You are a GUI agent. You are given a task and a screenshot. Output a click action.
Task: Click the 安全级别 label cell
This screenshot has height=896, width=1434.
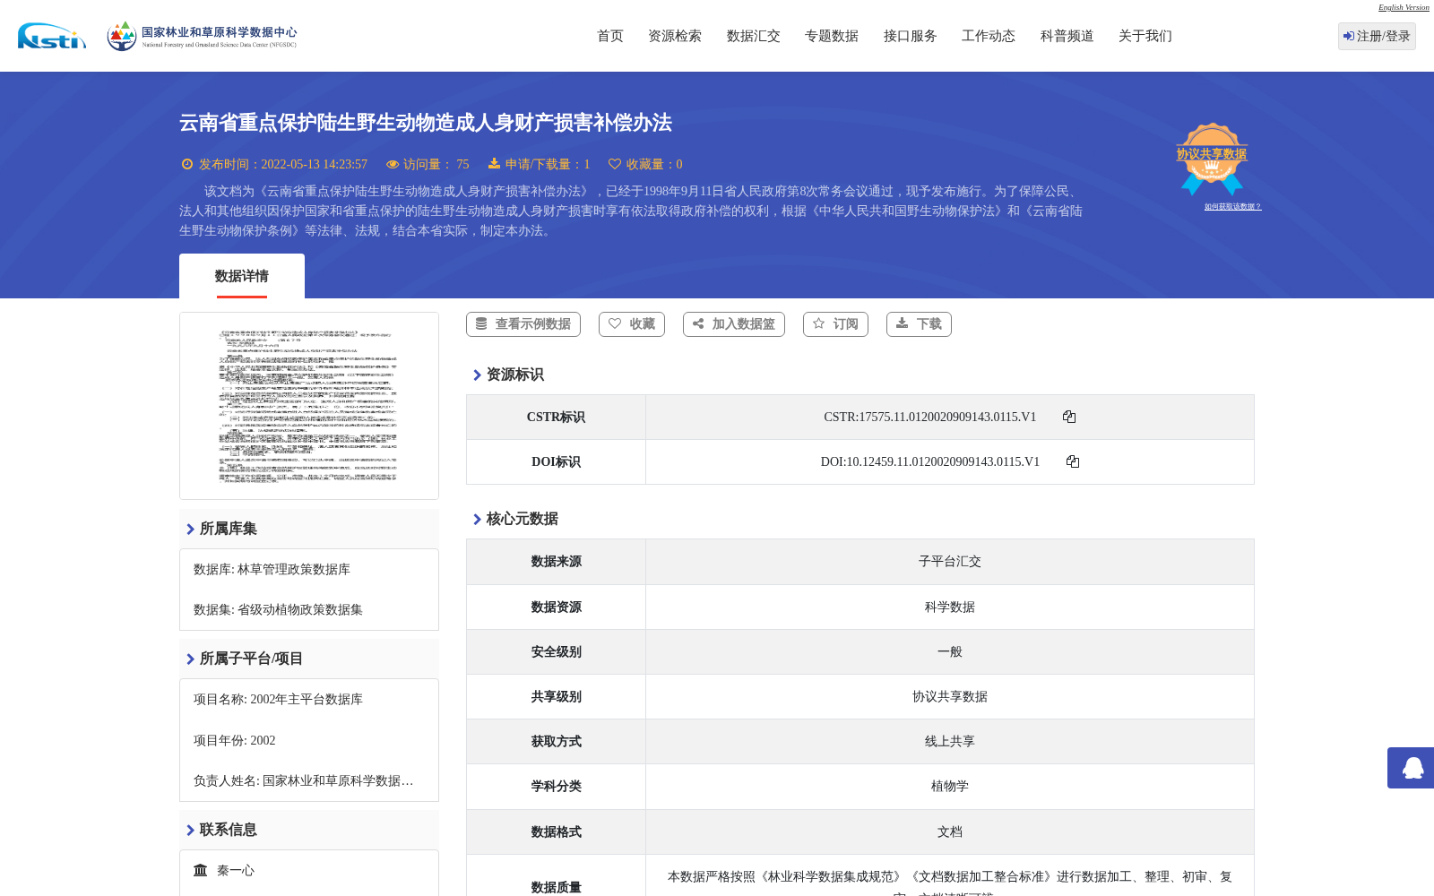[556, 651]
